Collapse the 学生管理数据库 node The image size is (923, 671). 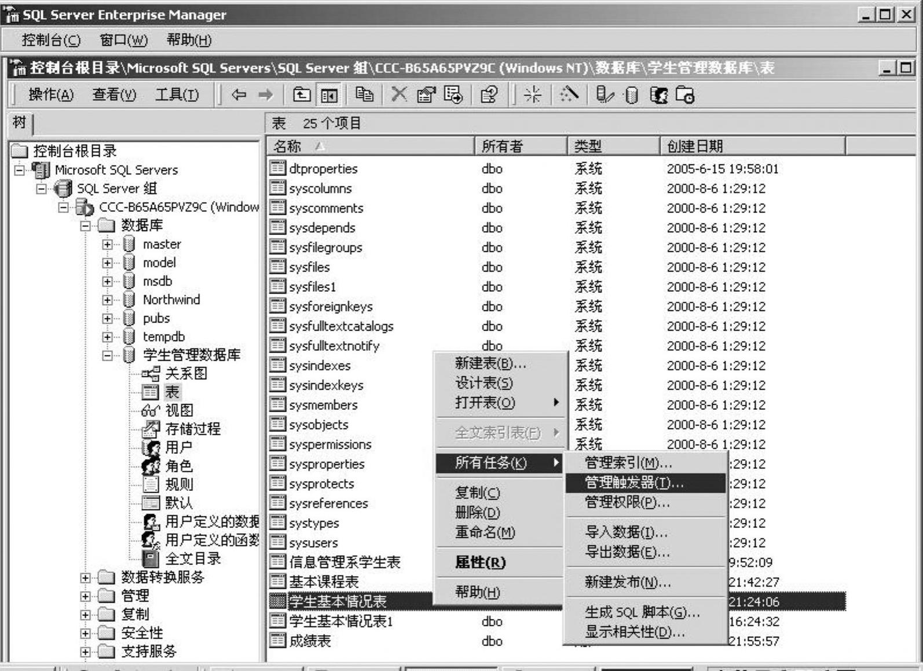107,355
